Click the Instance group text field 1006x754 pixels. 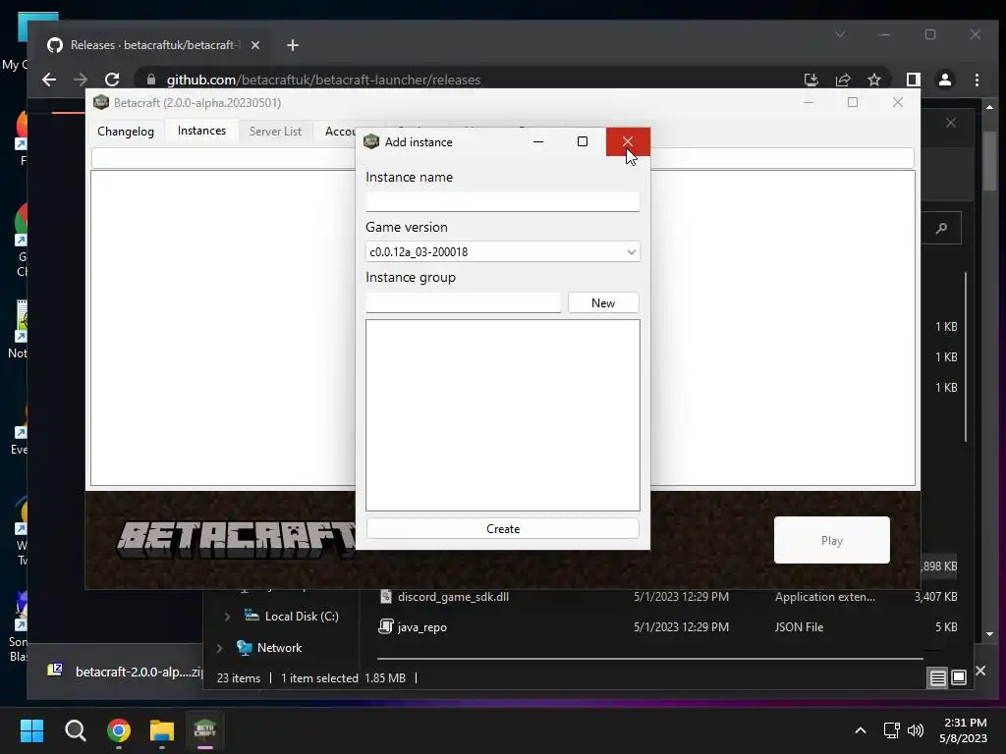click(x=463, y=302)
